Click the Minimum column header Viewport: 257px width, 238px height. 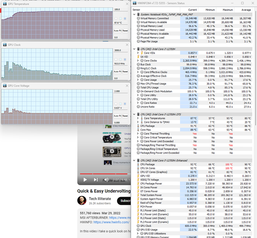point(210,10)
